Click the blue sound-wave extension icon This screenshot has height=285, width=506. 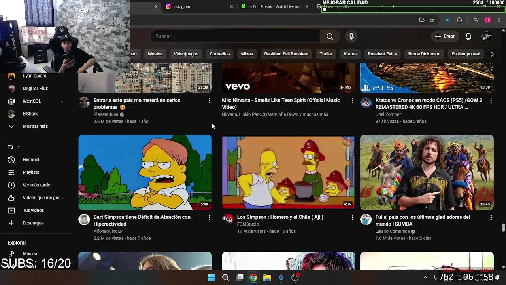point(447,20)
